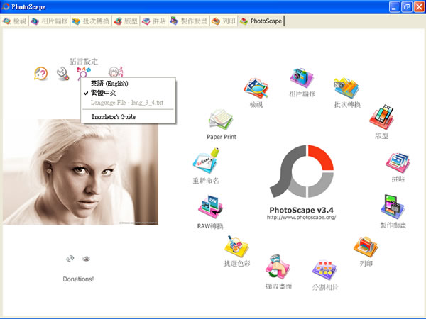Open RAW轉換 converter icon
Viewport: 426px width, 319px height.
click(x=210, y=208)
